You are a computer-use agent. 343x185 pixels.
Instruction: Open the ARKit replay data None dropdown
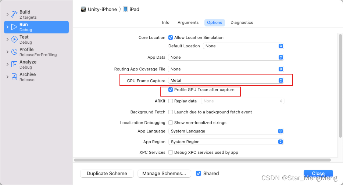click(x=243, y=101)
